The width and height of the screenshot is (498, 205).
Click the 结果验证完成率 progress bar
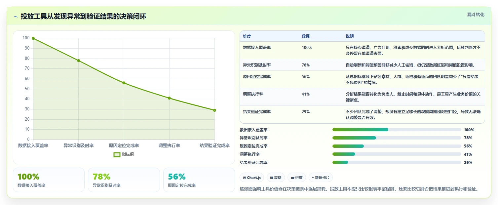point(397,162)
